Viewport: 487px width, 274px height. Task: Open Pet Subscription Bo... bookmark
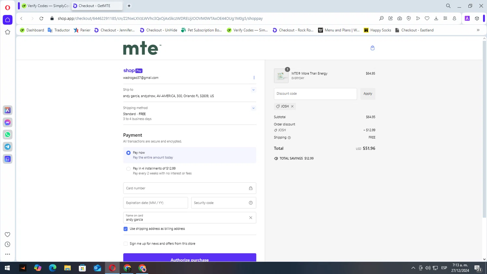coord(202,30)
